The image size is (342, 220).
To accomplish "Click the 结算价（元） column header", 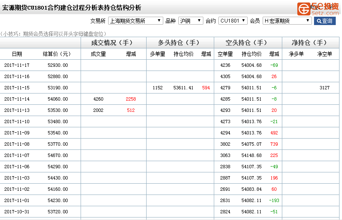I will (x=58, y=54).
